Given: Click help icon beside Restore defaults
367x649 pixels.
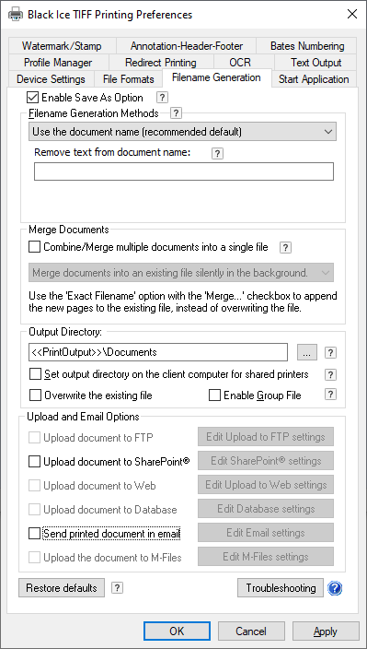Looking at the screenshot, I should [118, 588].
